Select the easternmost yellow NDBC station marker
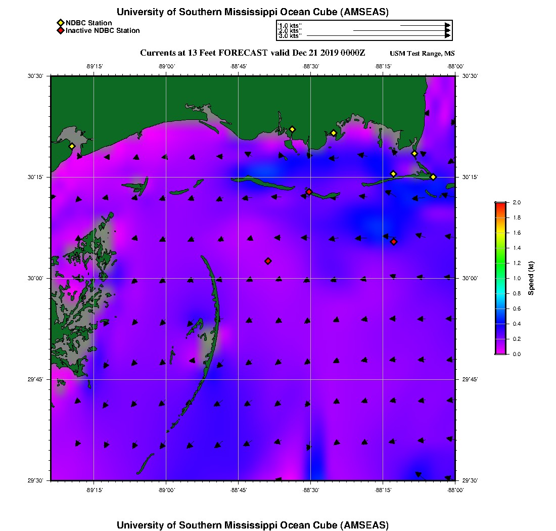 (x=433, y=176)
